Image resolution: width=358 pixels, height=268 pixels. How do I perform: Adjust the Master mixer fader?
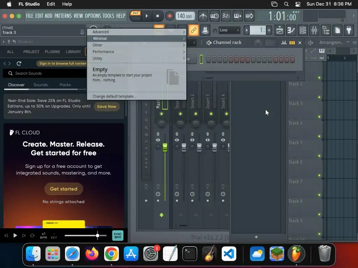click(165, 148)
